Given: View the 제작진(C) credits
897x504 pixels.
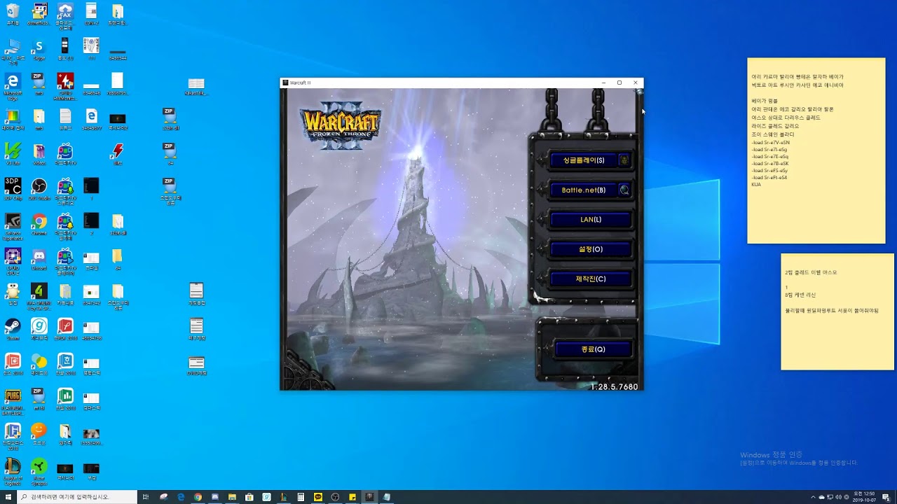Looking at the screenshot, I should 590,279.
